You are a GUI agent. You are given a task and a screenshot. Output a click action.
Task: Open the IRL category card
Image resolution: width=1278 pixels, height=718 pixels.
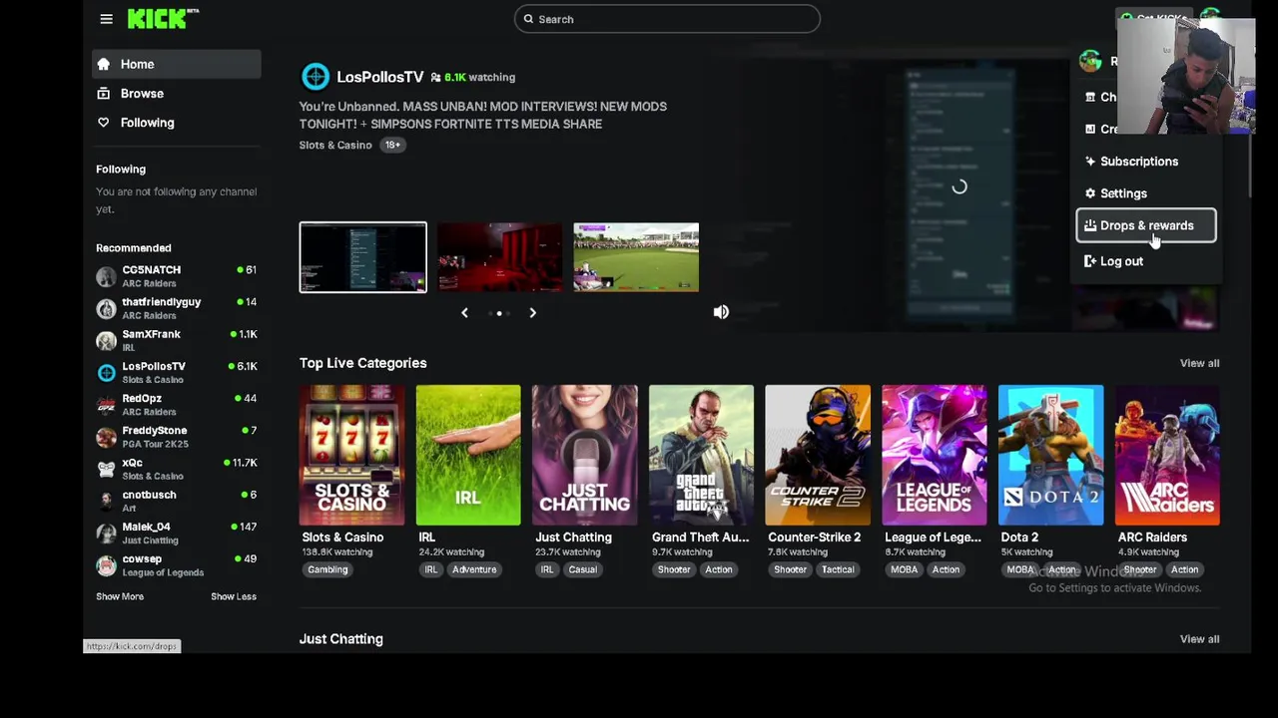(468, 455)
